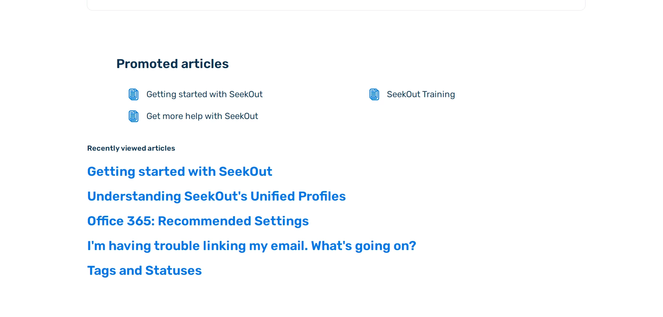
Task: Open the Tags and Statuses article
Action: (144, 270)
